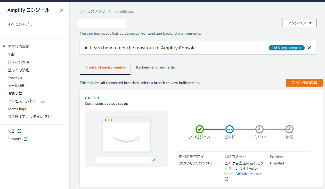325x189 pixels.
Task: Open 書き換えて、リダイレクト settings
Action: [29, 117]
